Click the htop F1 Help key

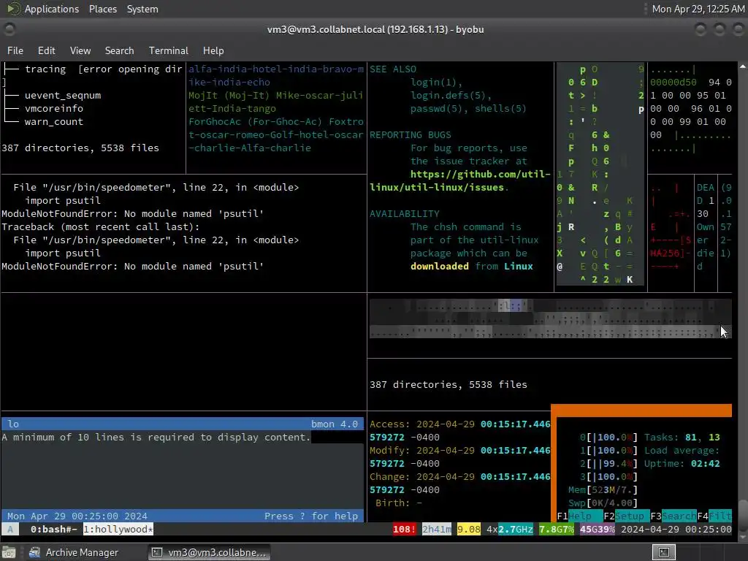click(579, 516)
